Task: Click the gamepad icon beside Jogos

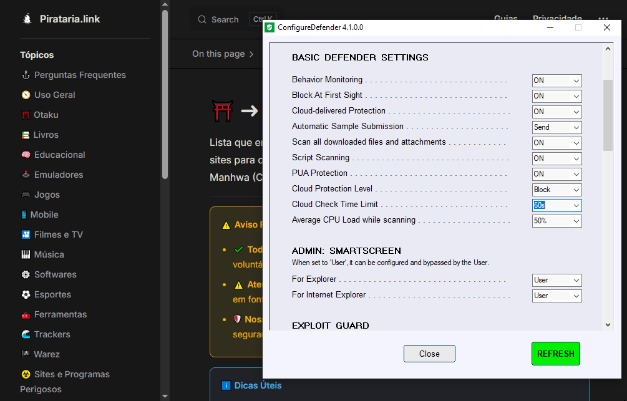Action: coord(26,195)
